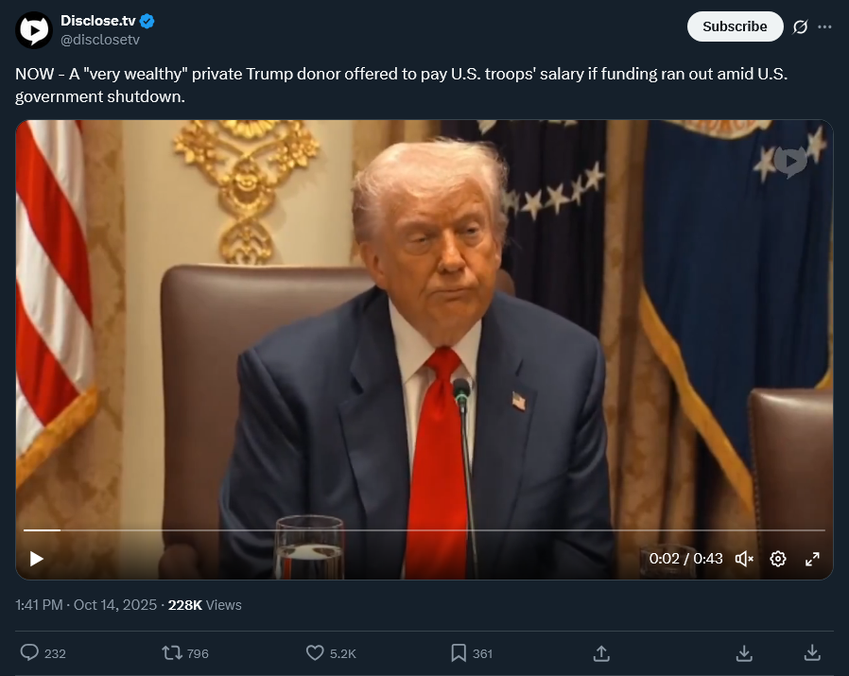Play the video
The image size is (849, 676).
click(36, 559)
